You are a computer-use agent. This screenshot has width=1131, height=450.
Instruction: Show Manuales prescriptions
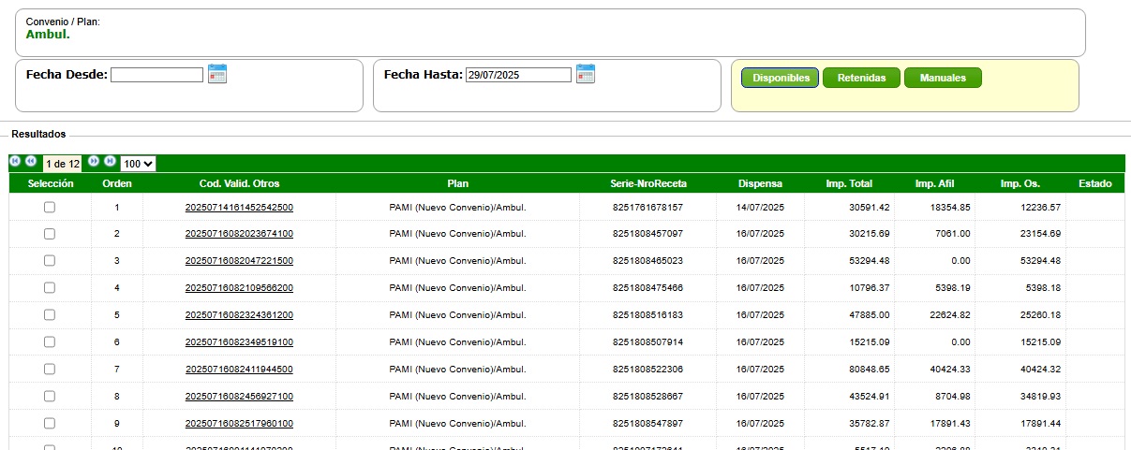pos(943,78)
